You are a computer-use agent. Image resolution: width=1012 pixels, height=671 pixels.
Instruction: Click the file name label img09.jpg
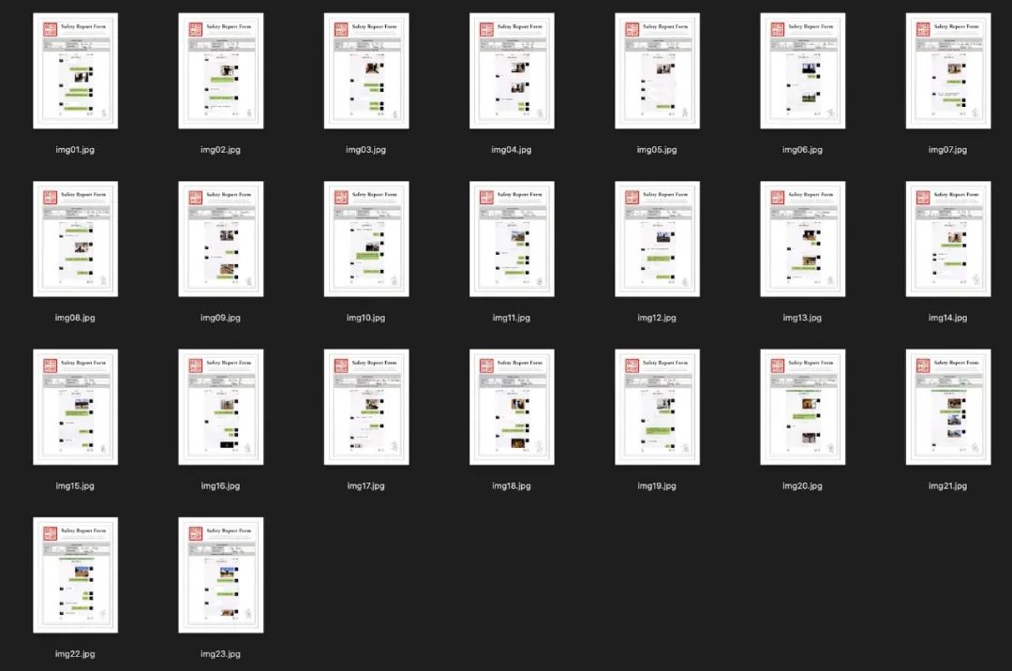220,318
